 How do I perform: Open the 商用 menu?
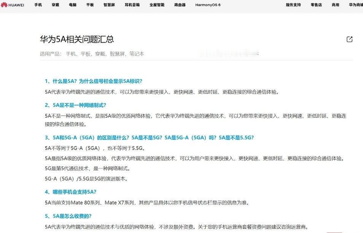pyautogui.click(x=335, y=5)
